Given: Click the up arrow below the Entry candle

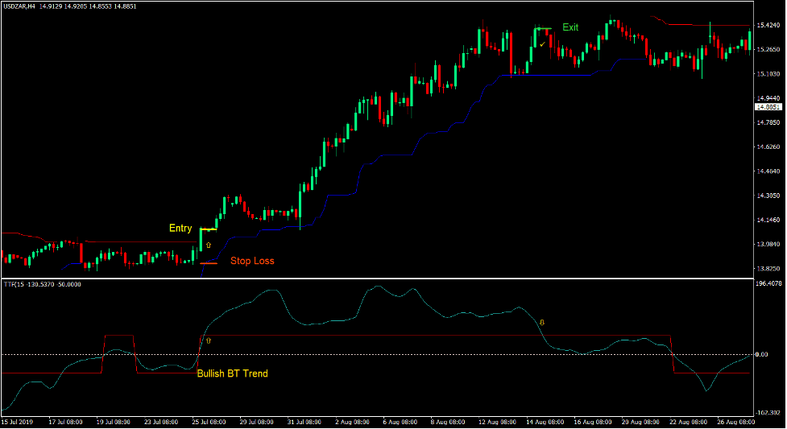Looking at the screenshot, I should coord(209,245).
